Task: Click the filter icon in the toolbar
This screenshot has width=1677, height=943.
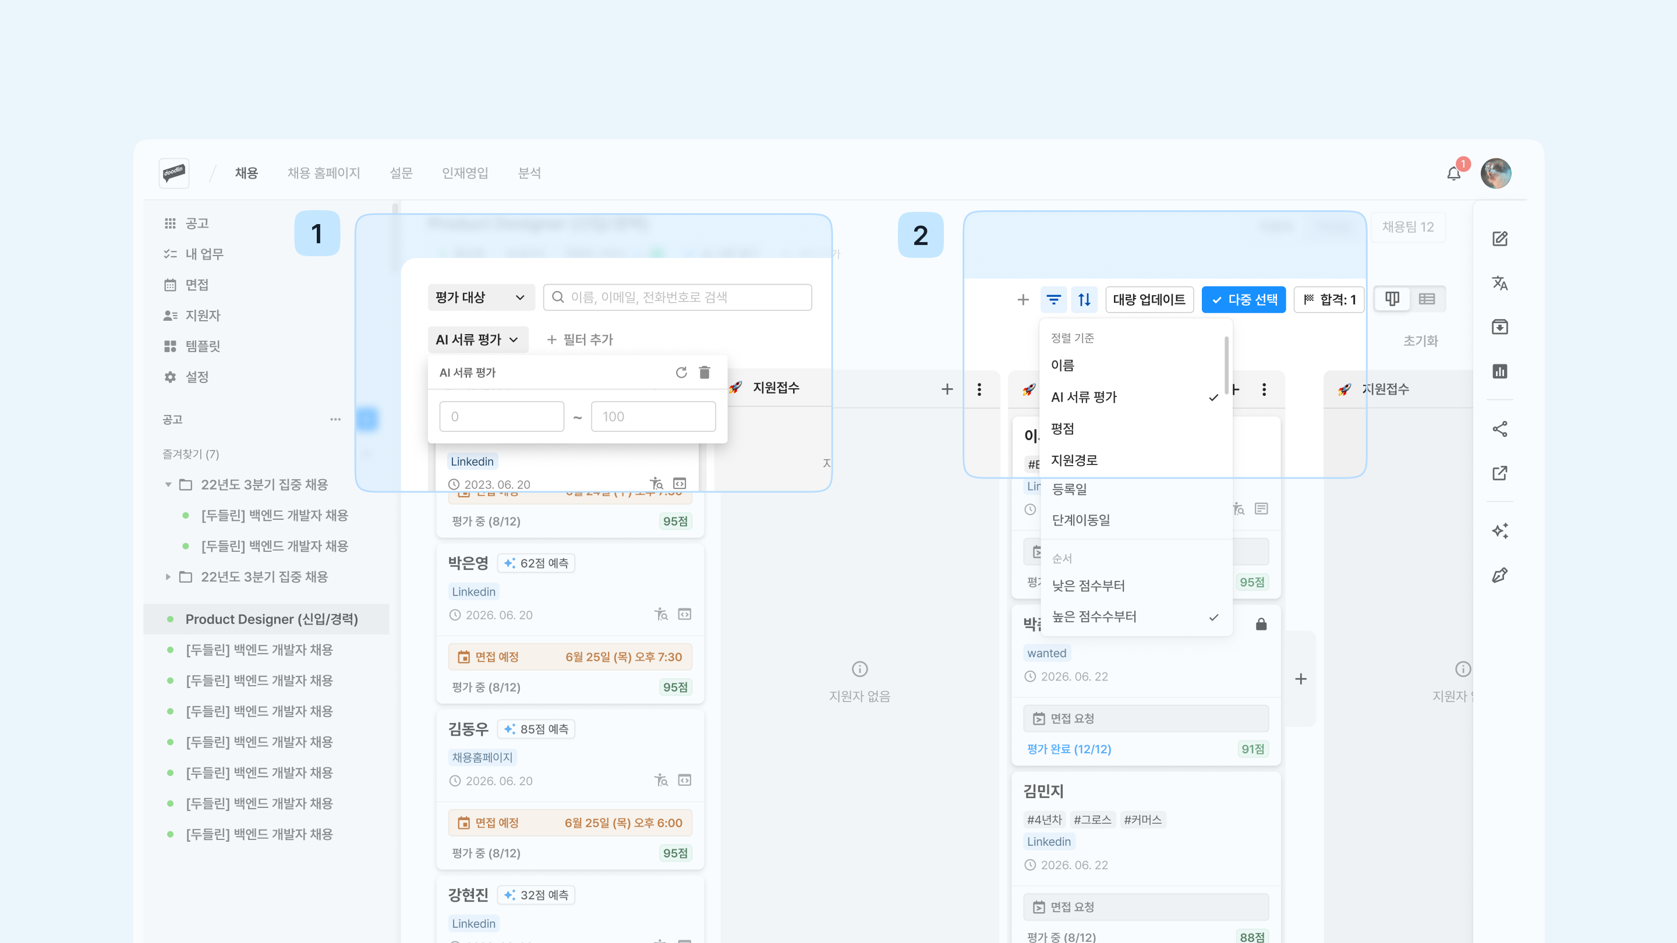Action: tap(1054, 299)
